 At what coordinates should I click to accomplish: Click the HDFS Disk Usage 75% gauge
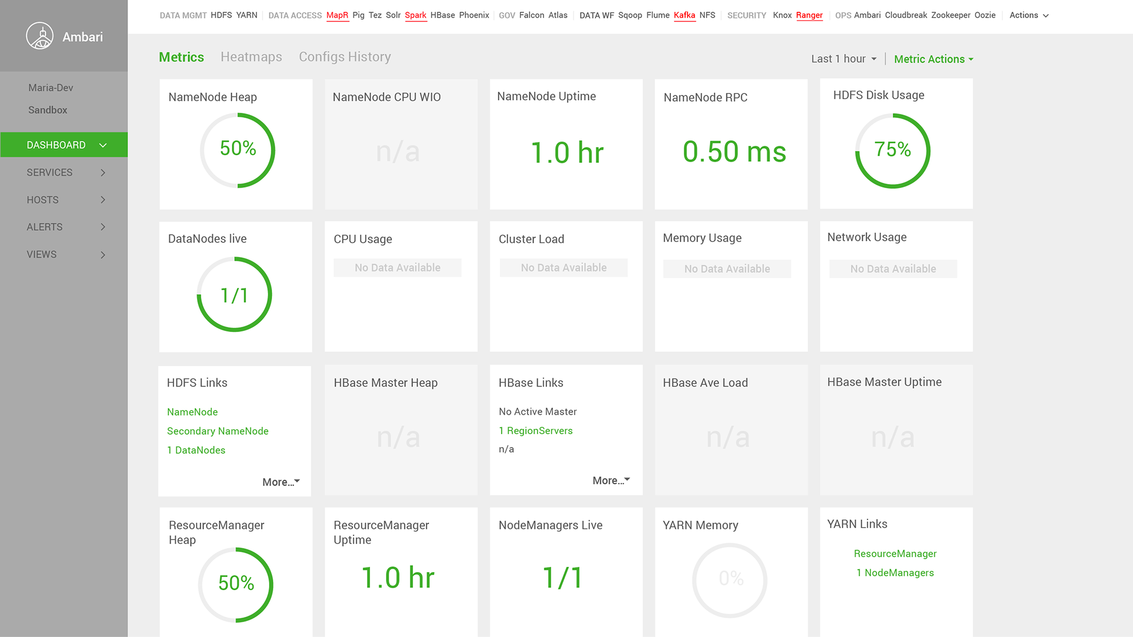(893, 151)
